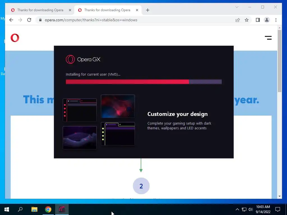287x215 pixels.
Task: Open Windows notification center
Action: point(278,209)
